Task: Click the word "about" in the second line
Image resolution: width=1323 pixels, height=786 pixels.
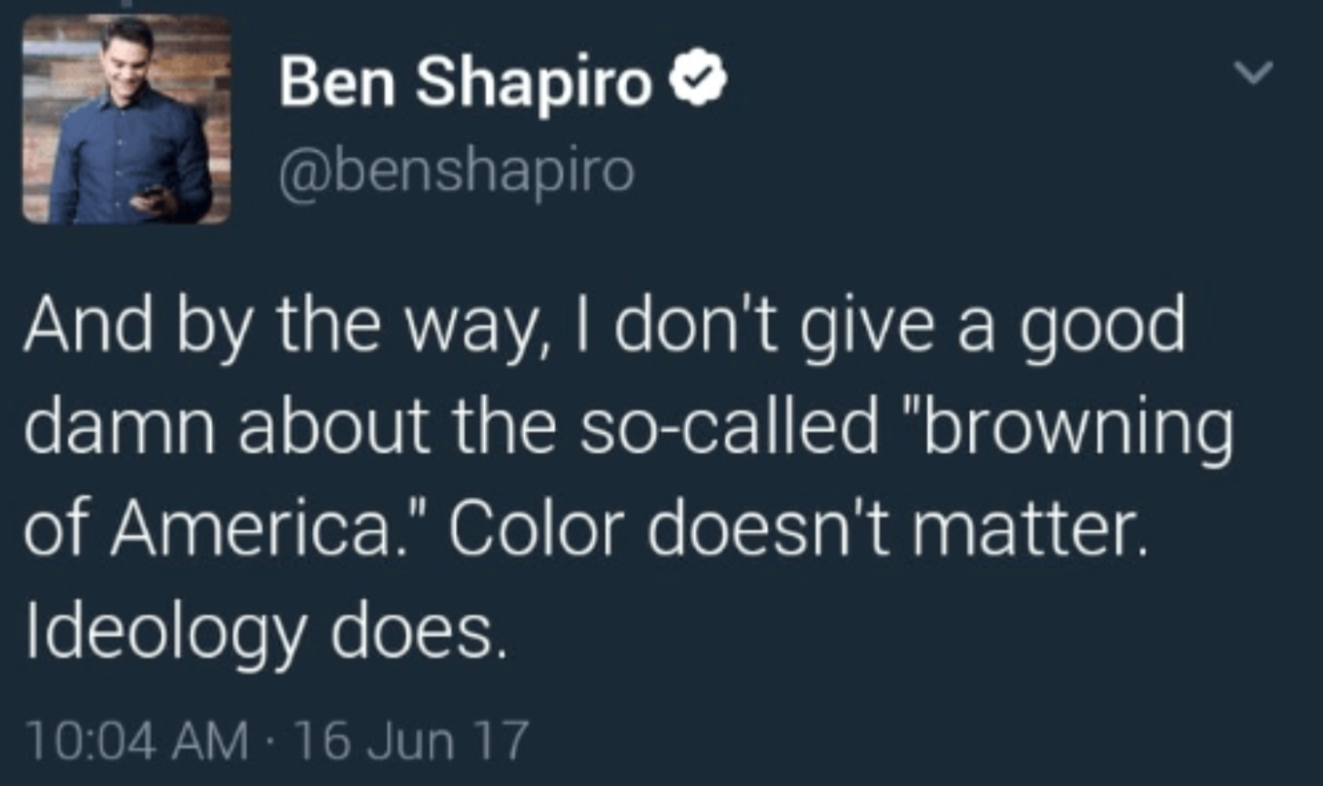Action: point(334,428)
